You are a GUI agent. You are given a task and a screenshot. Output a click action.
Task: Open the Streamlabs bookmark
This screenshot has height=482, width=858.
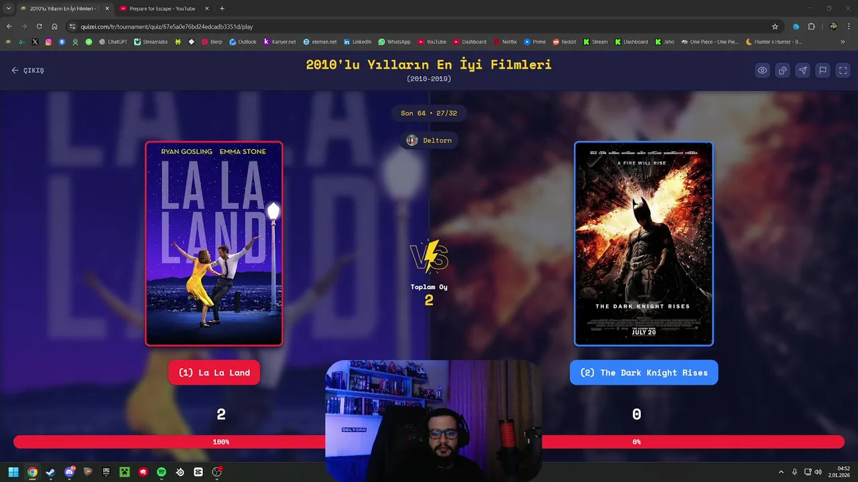click(151, 42)
